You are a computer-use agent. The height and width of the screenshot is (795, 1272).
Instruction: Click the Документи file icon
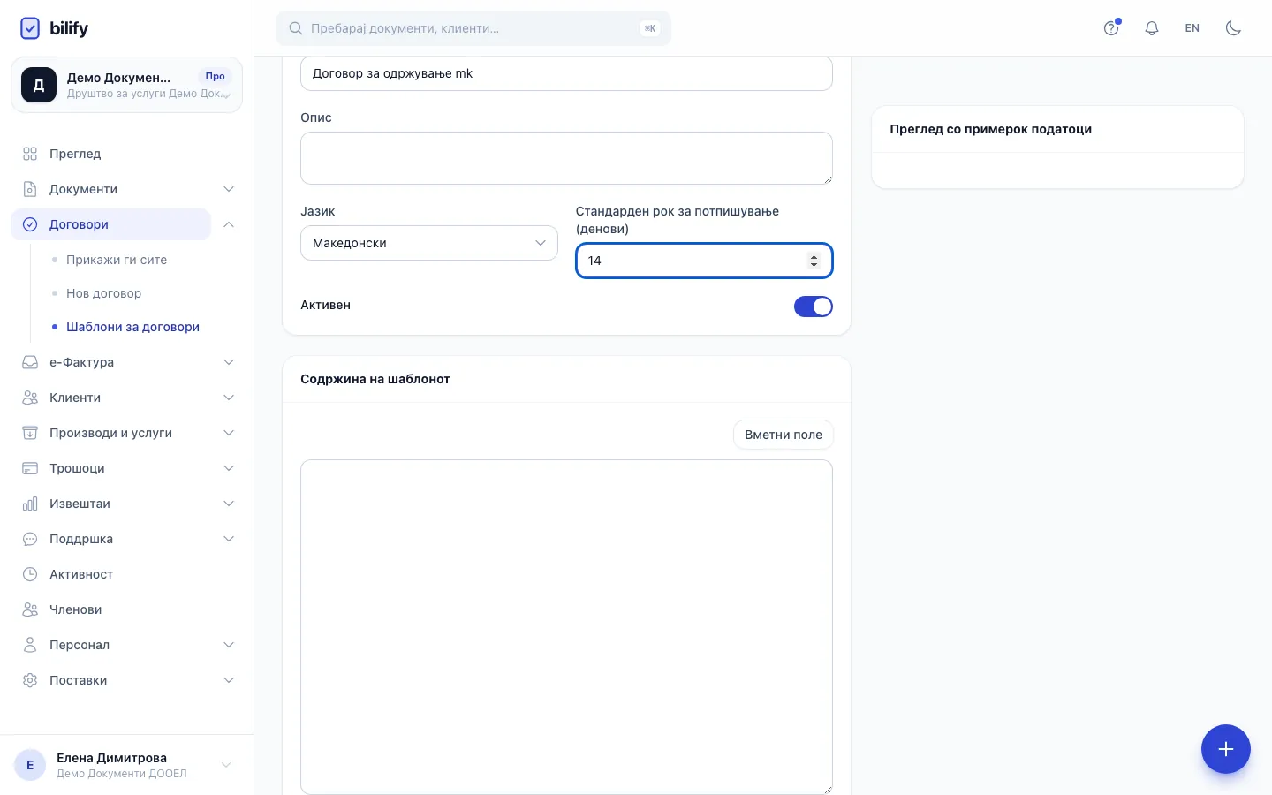tap(30, 189)
